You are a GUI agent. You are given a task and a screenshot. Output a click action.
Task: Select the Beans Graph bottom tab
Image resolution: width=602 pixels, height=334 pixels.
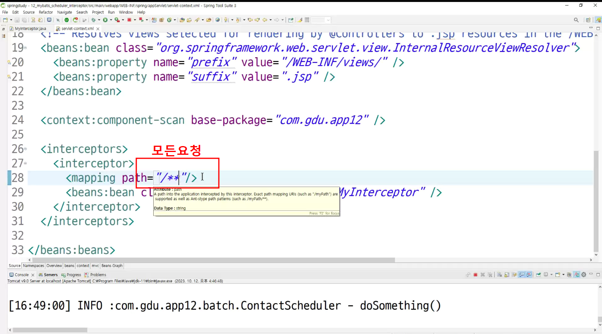coord(112,266)
